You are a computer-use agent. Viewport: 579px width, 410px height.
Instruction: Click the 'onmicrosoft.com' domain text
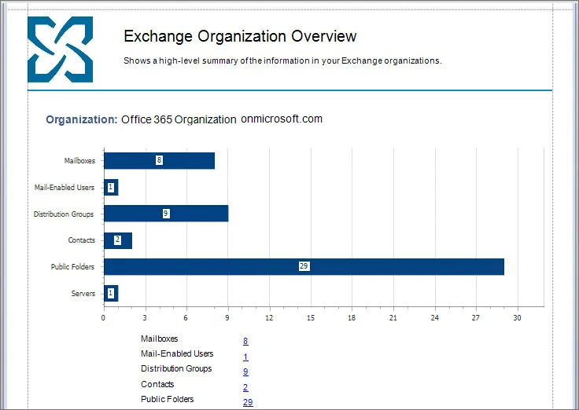pos(282,119)
